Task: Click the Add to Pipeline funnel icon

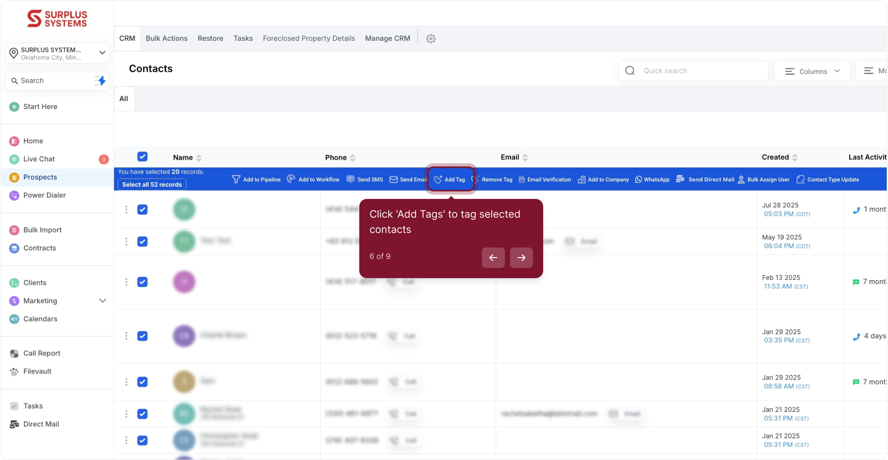Action: coord(236,179)
